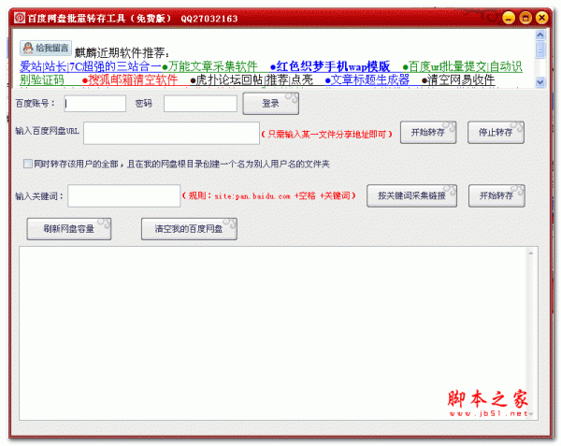Enable the 同时转存该用户的全部 checkbox
Viewport: 561px width, 446px height.
[28, 164]
